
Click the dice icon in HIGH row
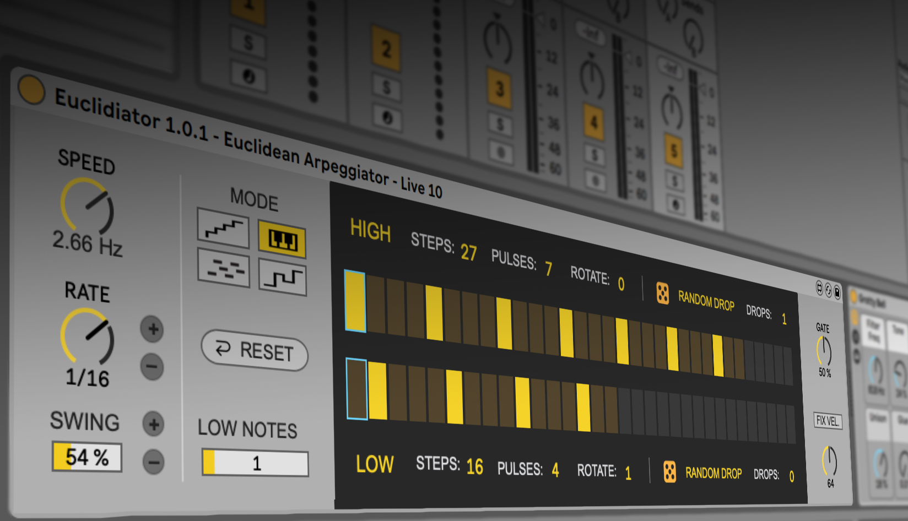(662, 293)
